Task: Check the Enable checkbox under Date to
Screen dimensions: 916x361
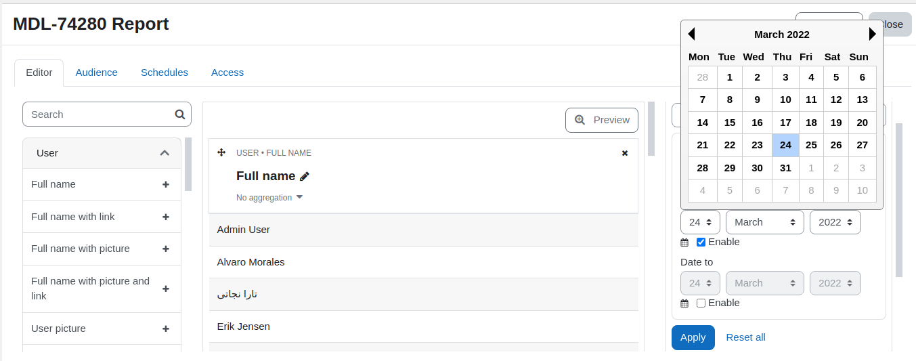Action: (701, 303)
